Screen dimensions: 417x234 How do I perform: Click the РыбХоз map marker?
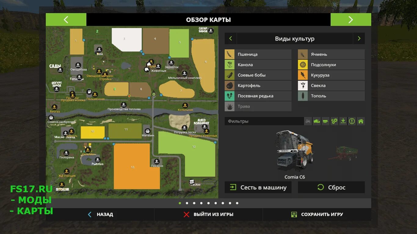(97, 160)
